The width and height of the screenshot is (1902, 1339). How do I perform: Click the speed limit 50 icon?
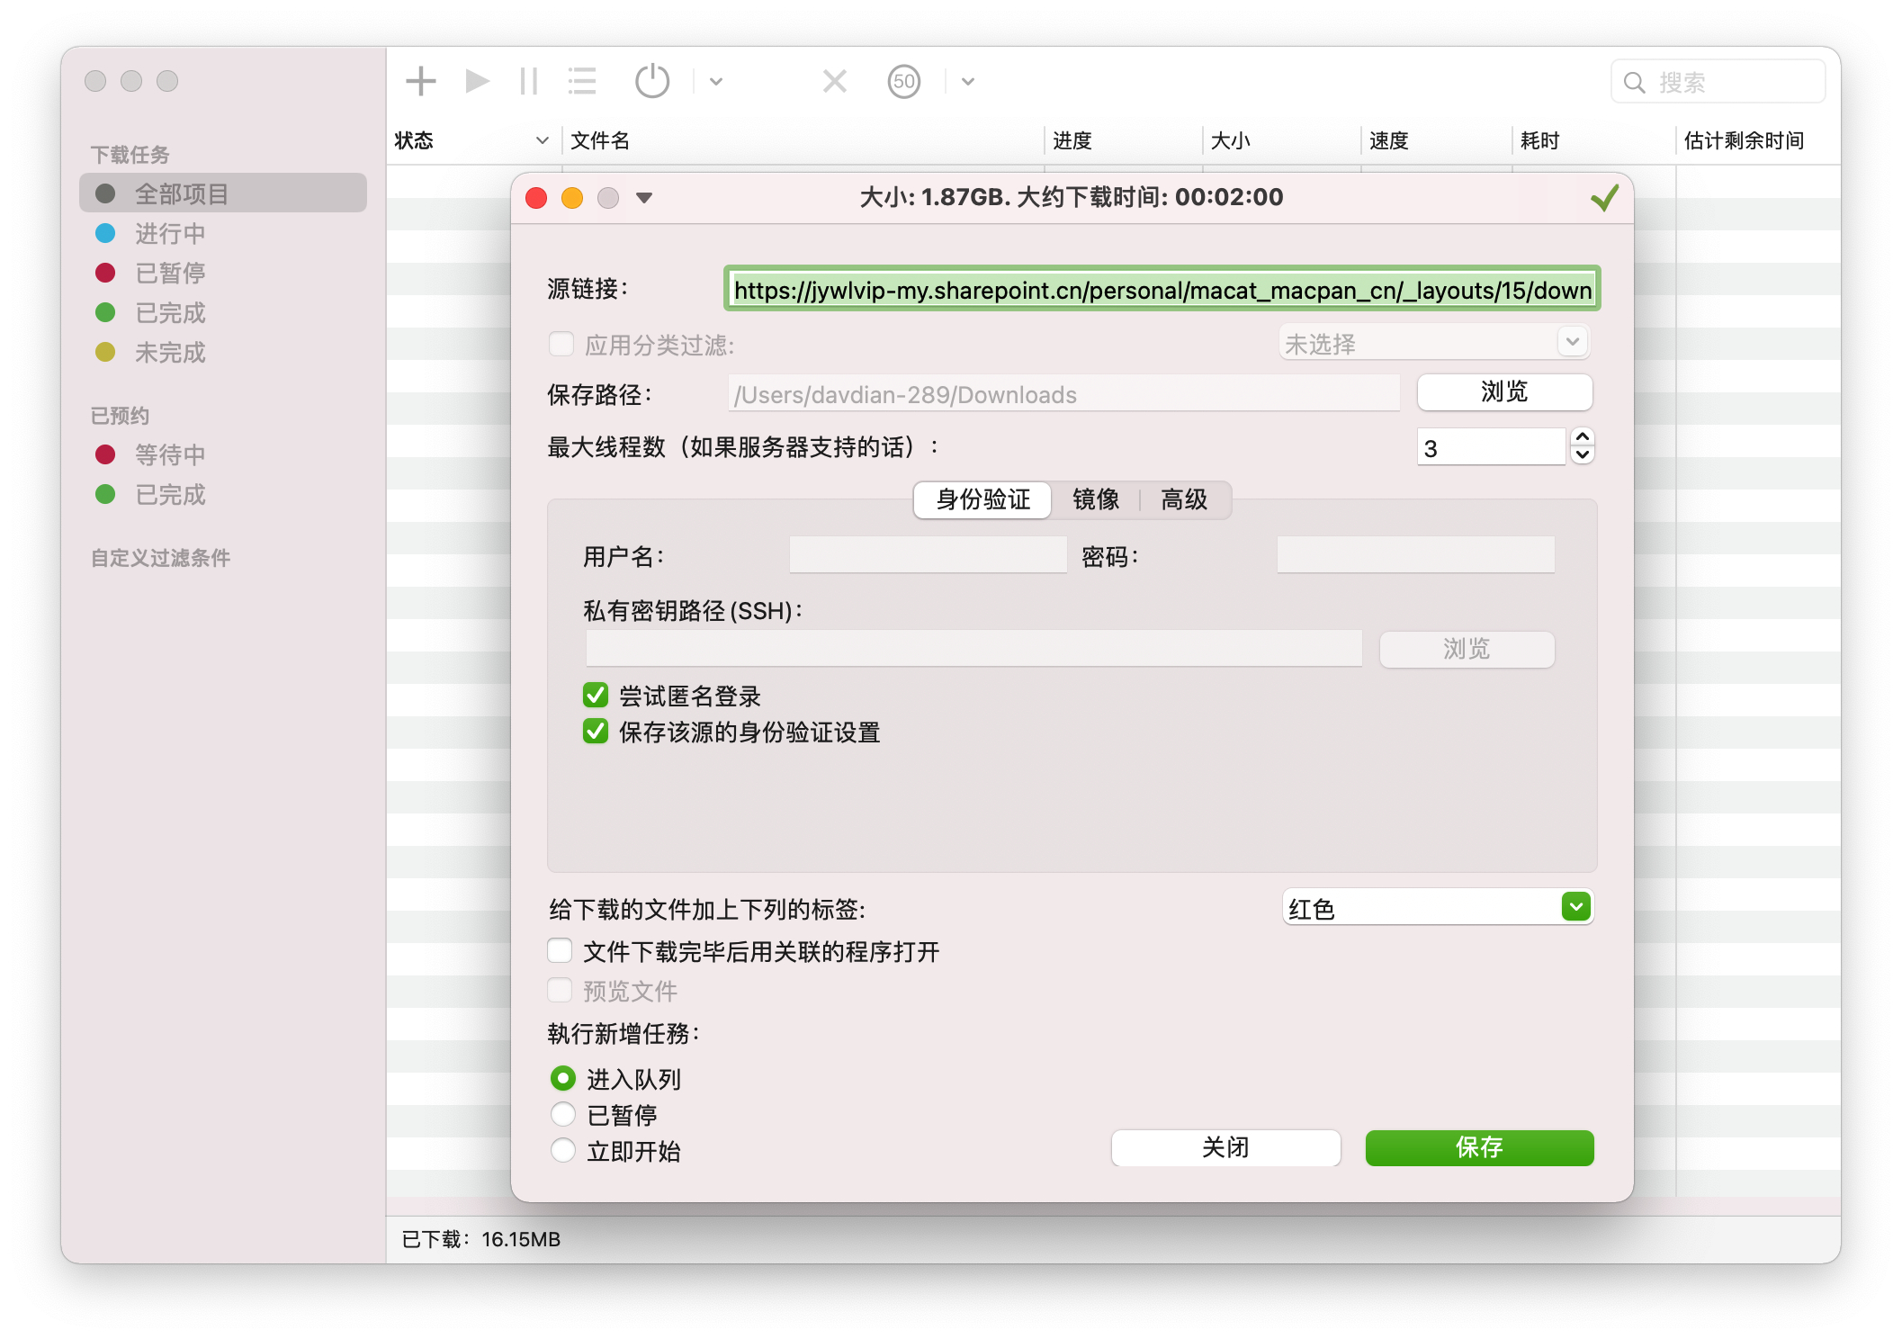coord(903,82)
